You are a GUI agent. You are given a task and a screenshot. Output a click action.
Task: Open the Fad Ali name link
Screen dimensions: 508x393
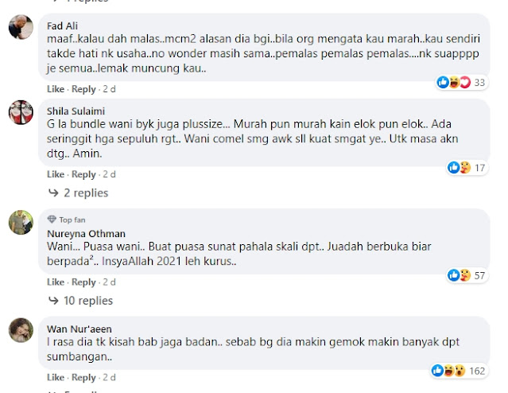(x=62, y=25)
